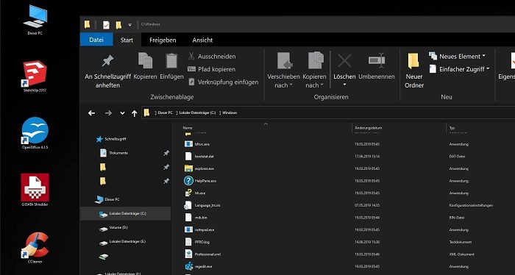This screenshot has height=275, width=515.
Task: Switch to the Freigeben tab
Action: [x=163, y=40]
